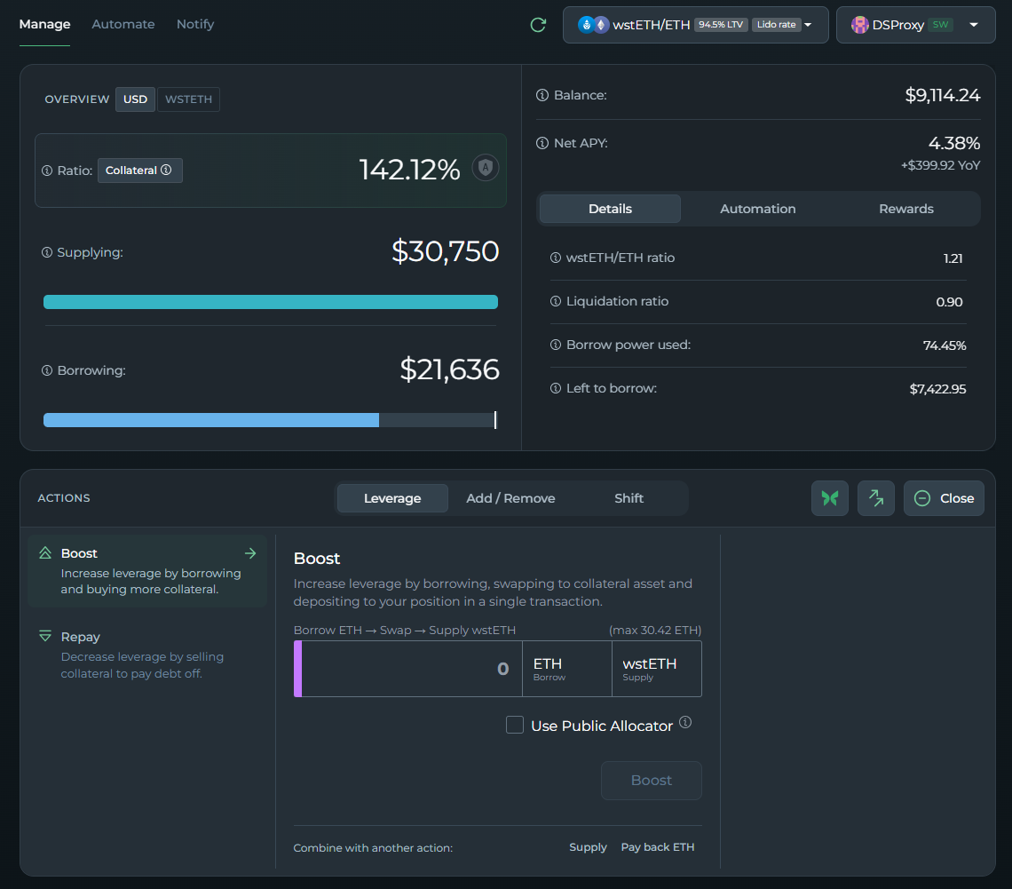
Task: Click the green arrows shift icon button
Action: pos(876,498)
